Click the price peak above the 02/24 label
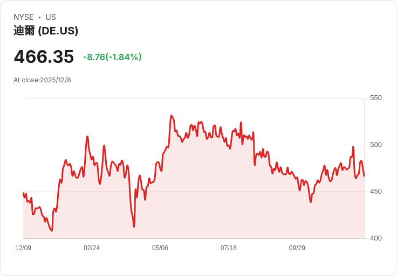This screenshot has height=276, width=397. [87, 137]
